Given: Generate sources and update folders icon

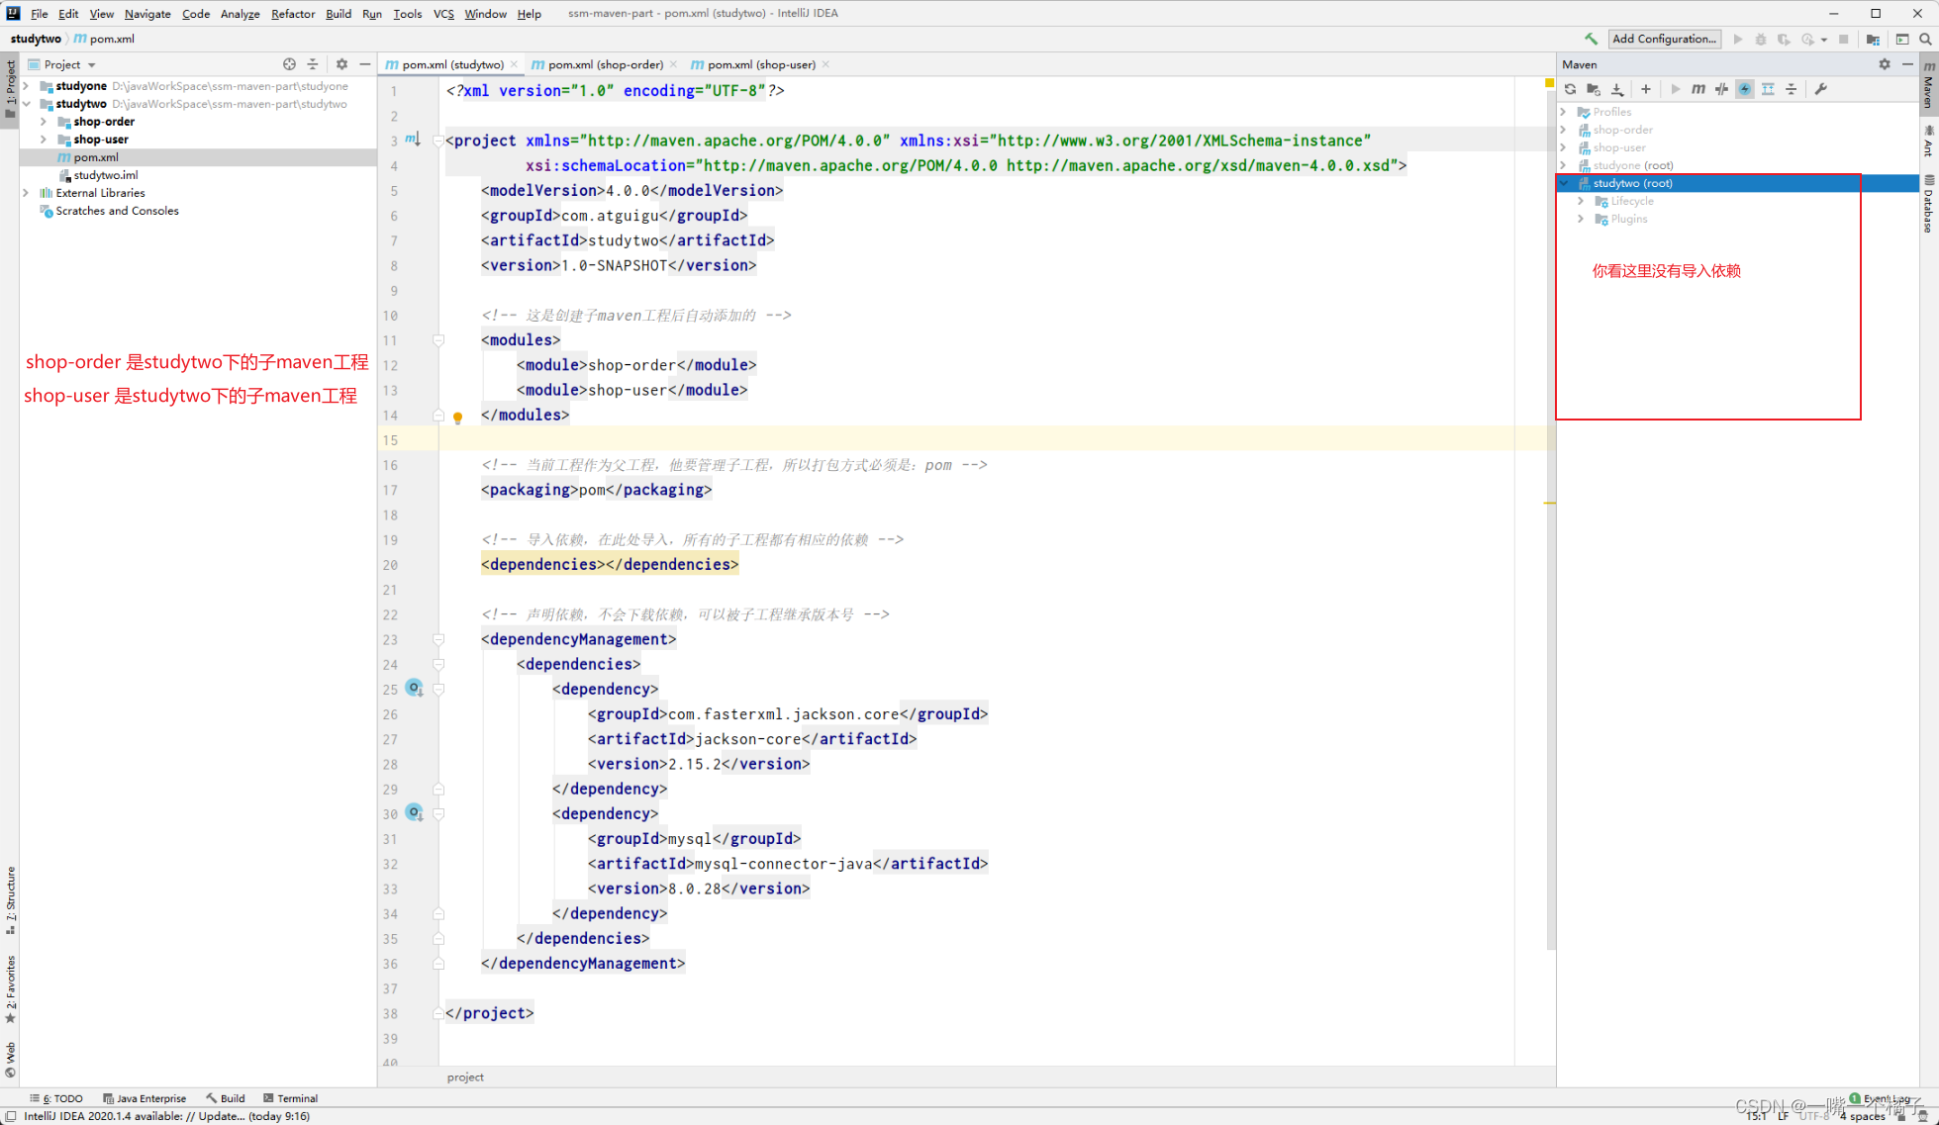Looking at the screenshot, I should click(1594, 89).
